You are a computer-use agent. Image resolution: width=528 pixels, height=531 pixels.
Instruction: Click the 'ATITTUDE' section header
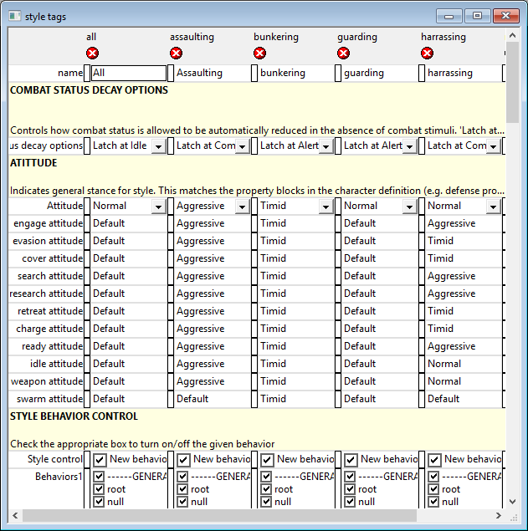coord(33,163)
